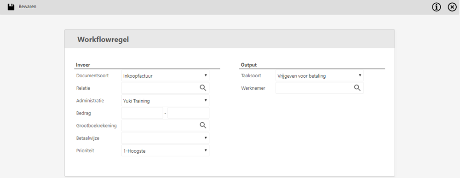Click the Relatie search magnifier icon
Screen dimensions: 460x178
pos(203,88)
